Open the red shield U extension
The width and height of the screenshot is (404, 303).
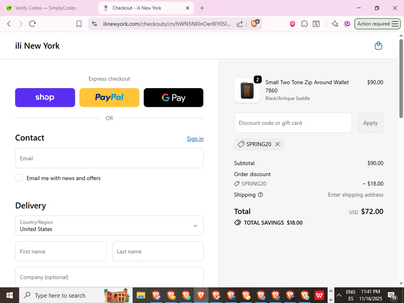coord(292,24)
